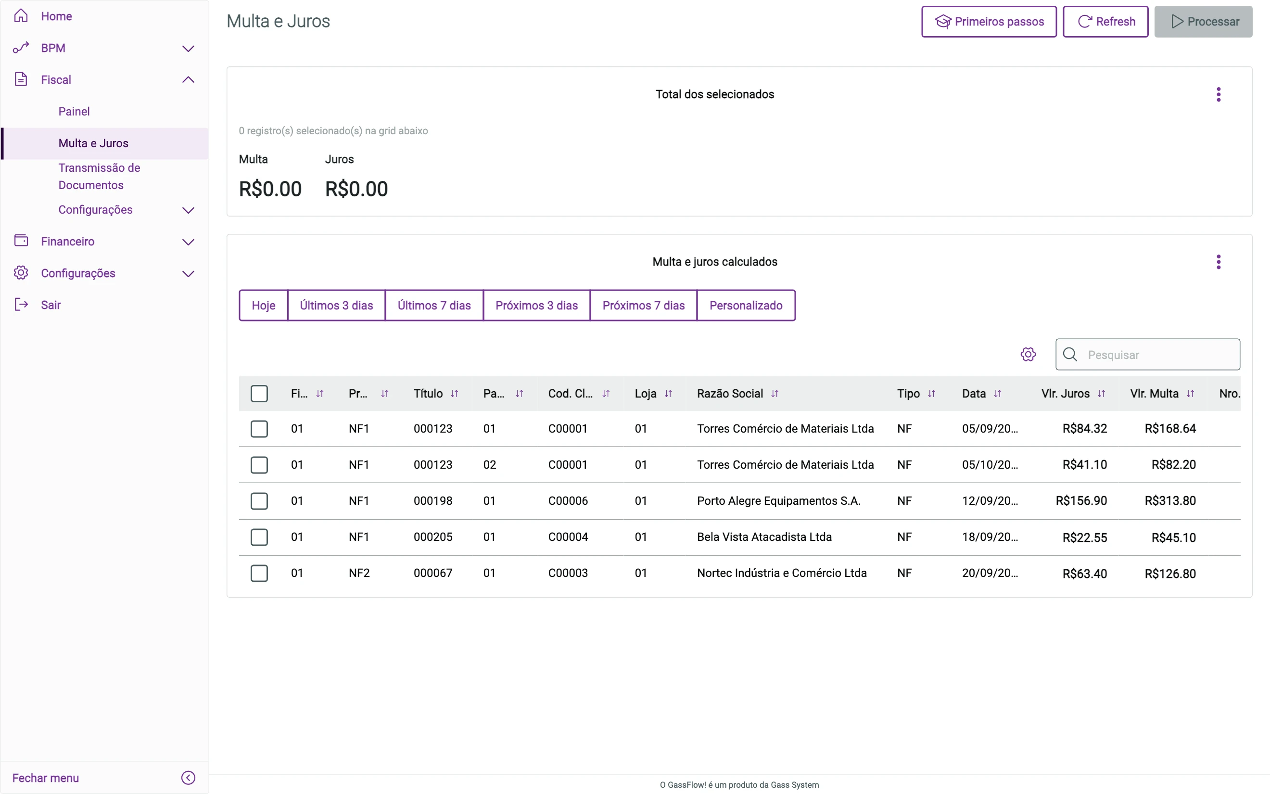Check the Porto Alegre Equipamentos row
The width and height of the screenshot is (1270, 794).
(259, 501)
